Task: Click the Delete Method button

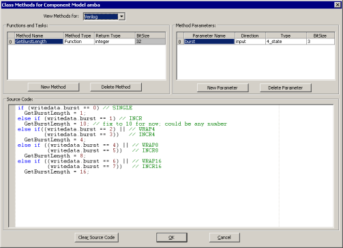Action: click(116, 87)
